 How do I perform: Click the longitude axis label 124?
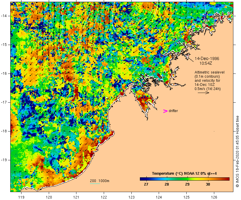[x=159, y=197]
